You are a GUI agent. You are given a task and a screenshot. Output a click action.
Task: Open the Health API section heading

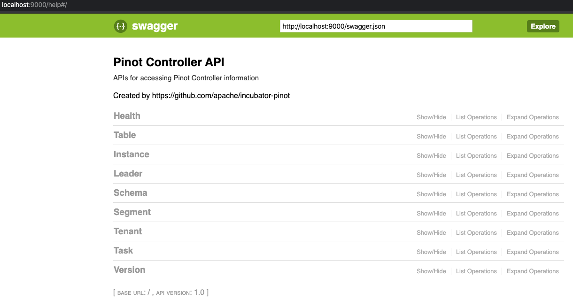point(127,116)
